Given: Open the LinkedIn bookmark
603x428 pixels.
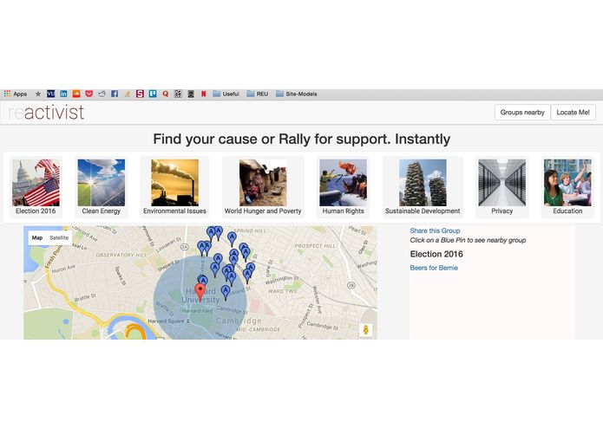Looking at the screenshot, I should pyautogui.click(x=63, y=94).
